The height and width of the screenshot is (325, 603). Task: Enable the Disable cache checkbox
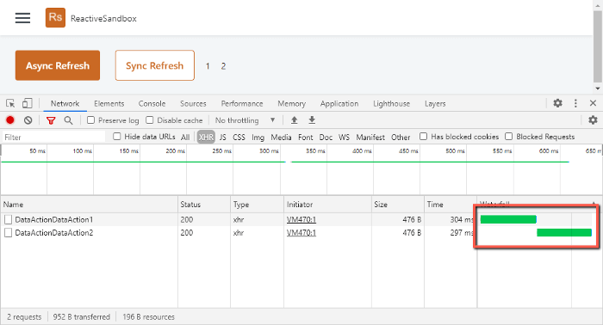[150, 120]
